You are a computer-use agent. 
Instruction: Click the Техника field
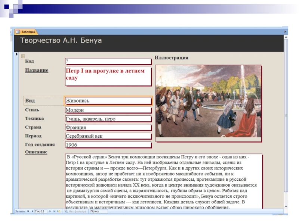(x=108, y=119)
